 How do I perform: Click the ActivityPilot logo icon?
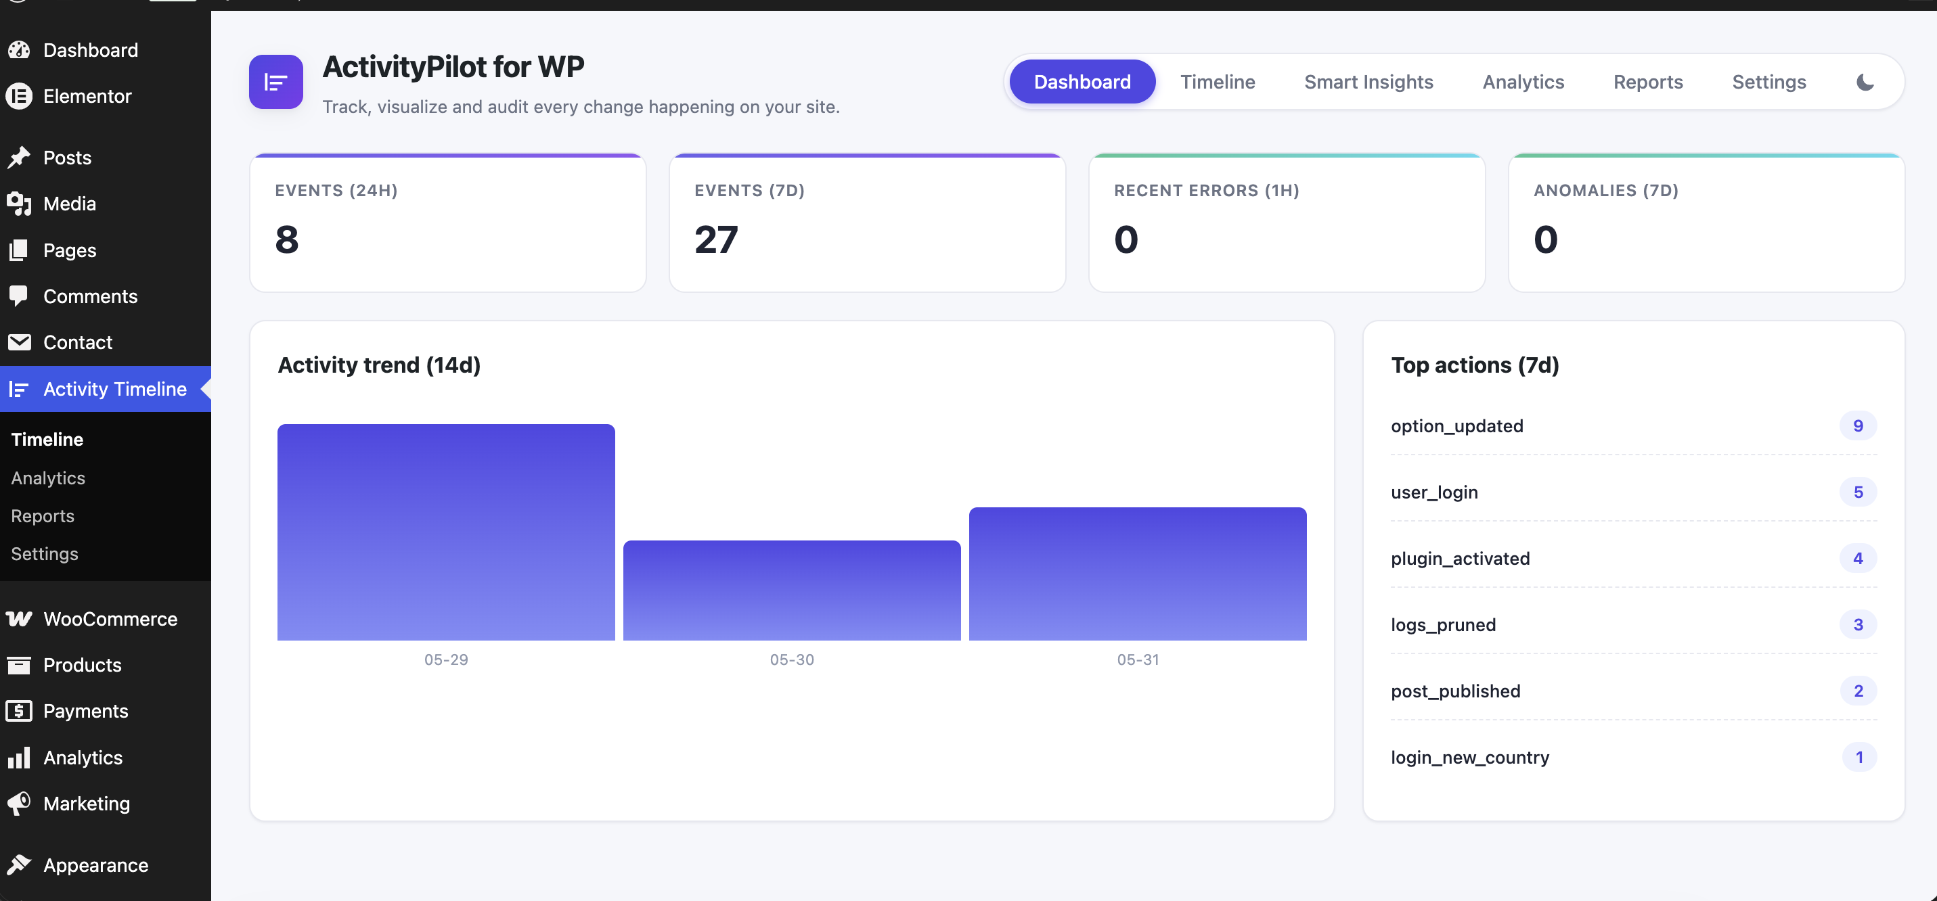(x=276, y=82)
